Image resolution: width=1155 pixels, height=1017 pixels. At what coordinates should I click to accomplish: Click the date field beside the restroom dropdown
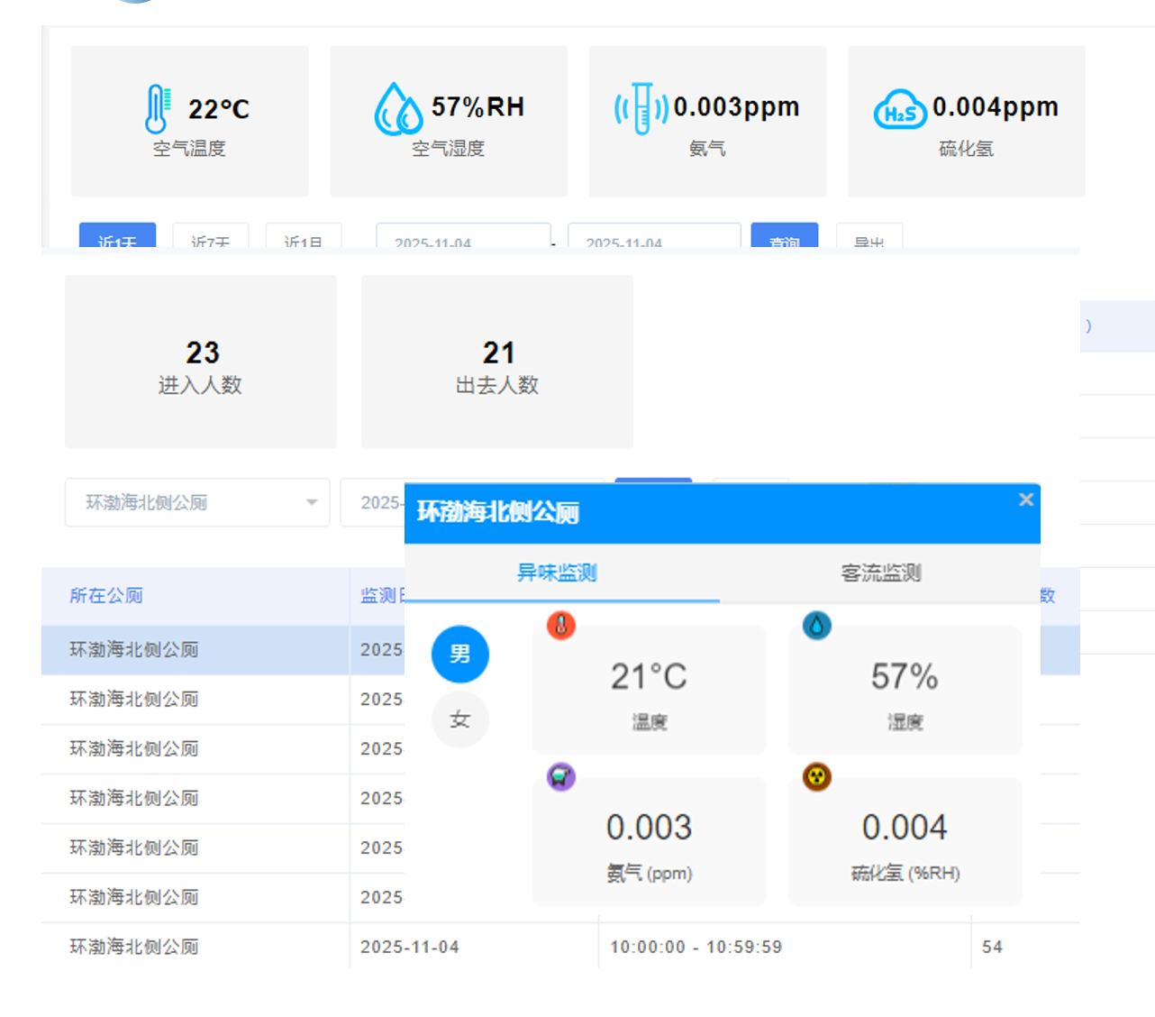(x=372, y=502)
